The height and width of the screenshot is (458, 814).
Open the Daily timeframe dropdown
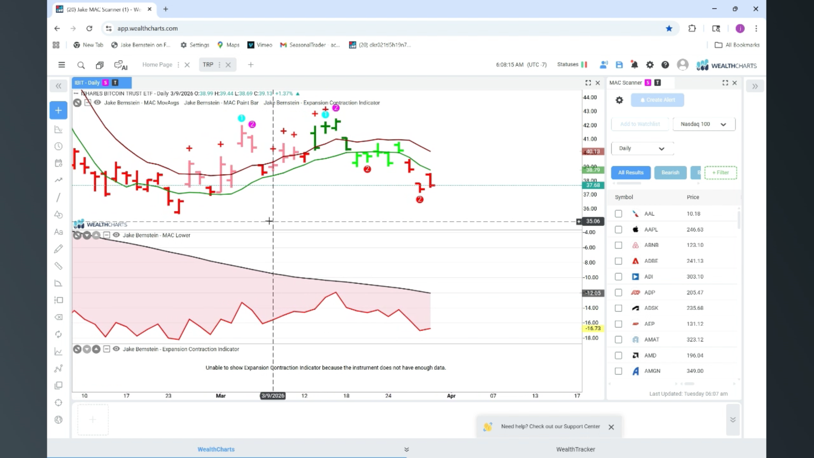[642, 148]
